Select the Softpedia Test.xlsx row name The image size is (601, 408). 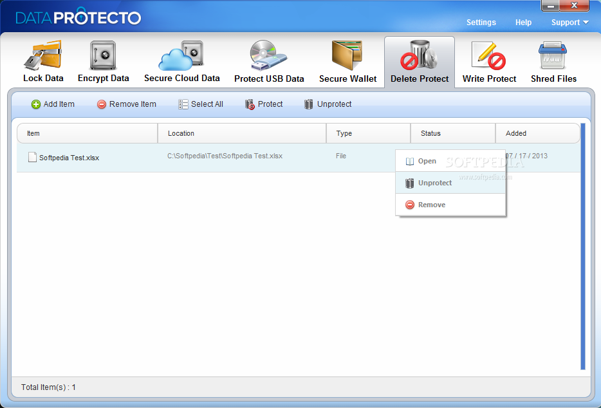[x=69, y=158]
